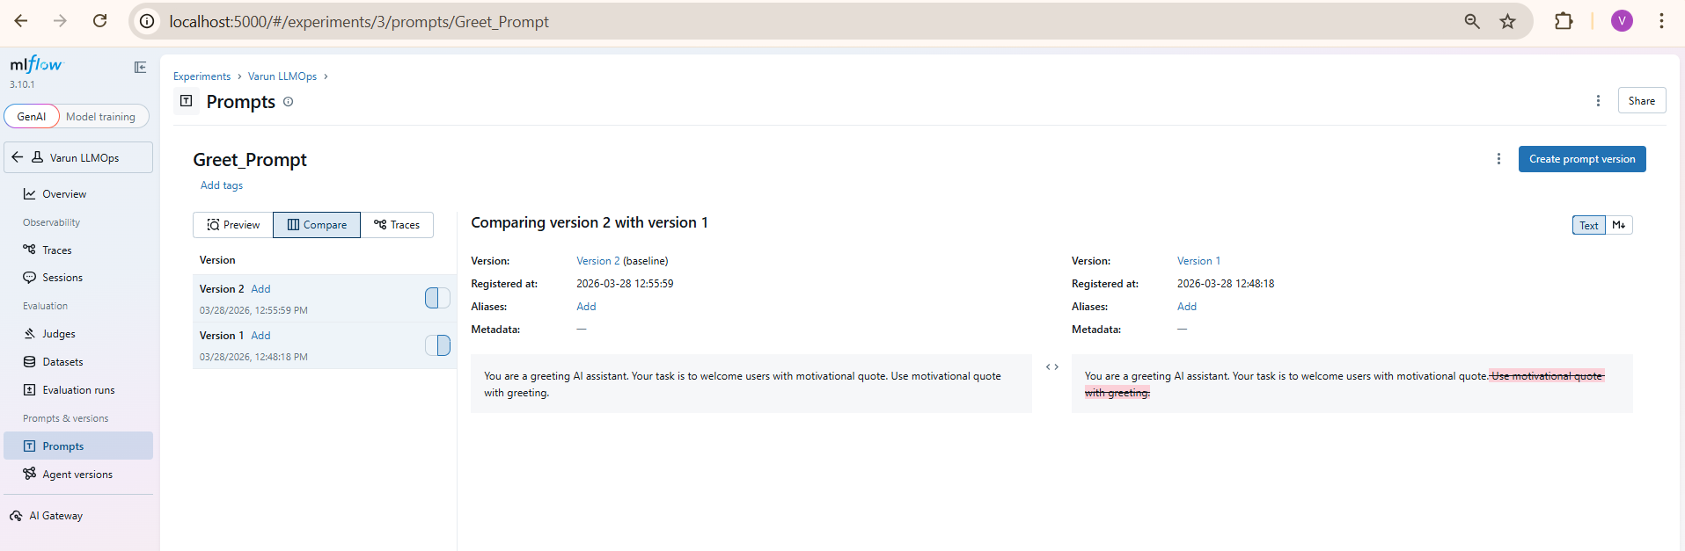This screenshot has width=1685, height=551.
Task: Open page-level three-dot menu beside Share
Action: pos(1598,101)
